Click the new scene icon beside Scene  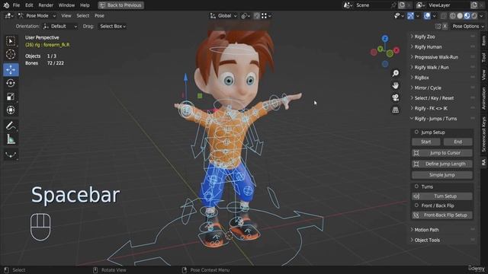pos(402,5)
